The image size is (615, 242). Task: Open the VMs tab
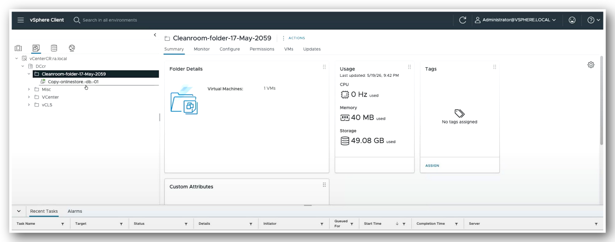(289, 49)
